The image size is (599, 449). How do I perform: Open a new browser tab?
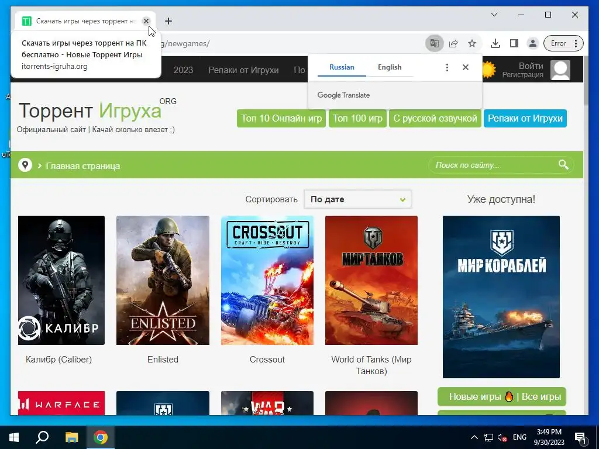(168, 21)
